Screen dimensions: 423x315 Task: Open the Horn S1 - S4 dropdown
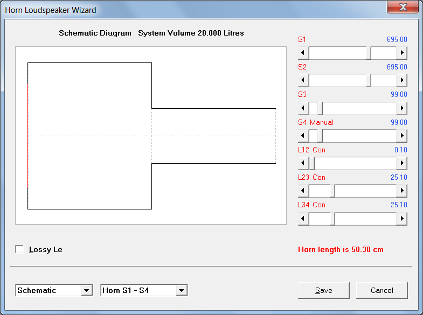tap(181, 290)
